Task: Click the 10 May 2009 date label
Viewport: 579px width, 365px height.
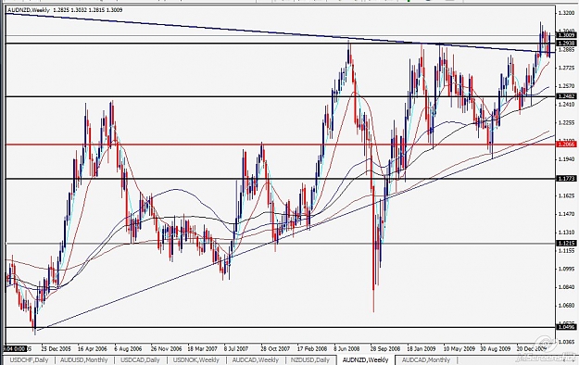Action: 459,348
